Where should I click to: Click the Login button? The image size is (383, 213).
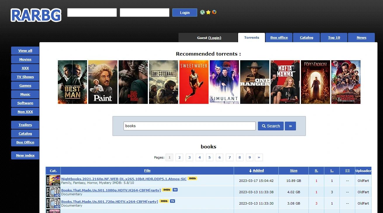pyautogui.click(x=185, y=13)
